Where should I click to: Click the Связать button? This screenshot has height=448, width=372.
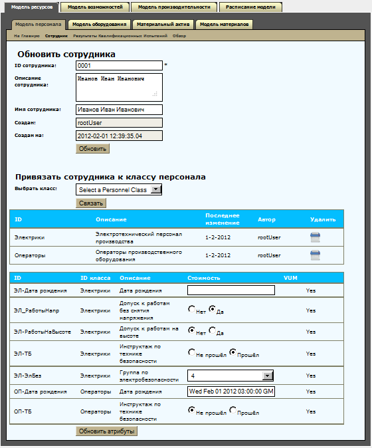tap(91, 203)
